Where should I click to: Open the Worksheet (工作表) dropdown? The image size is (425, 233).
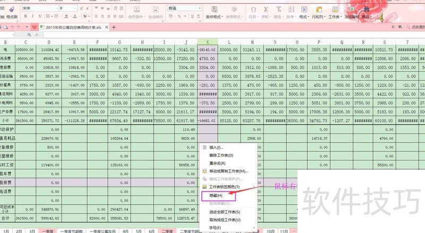point(335,12)
